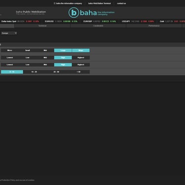Toggle the Mid option beside Small

click(x=45, y=50)
